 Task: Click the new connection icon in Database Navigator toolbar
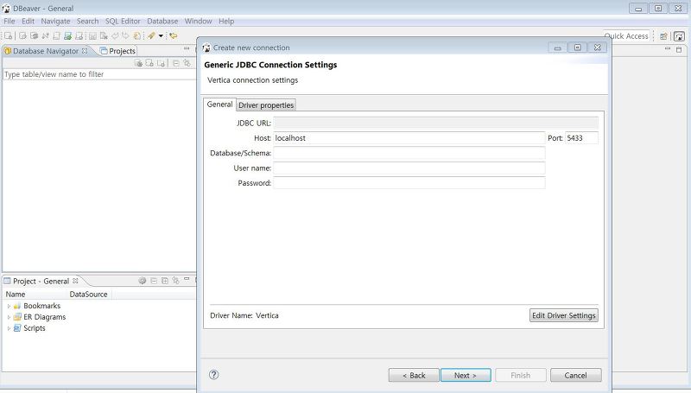149,63
